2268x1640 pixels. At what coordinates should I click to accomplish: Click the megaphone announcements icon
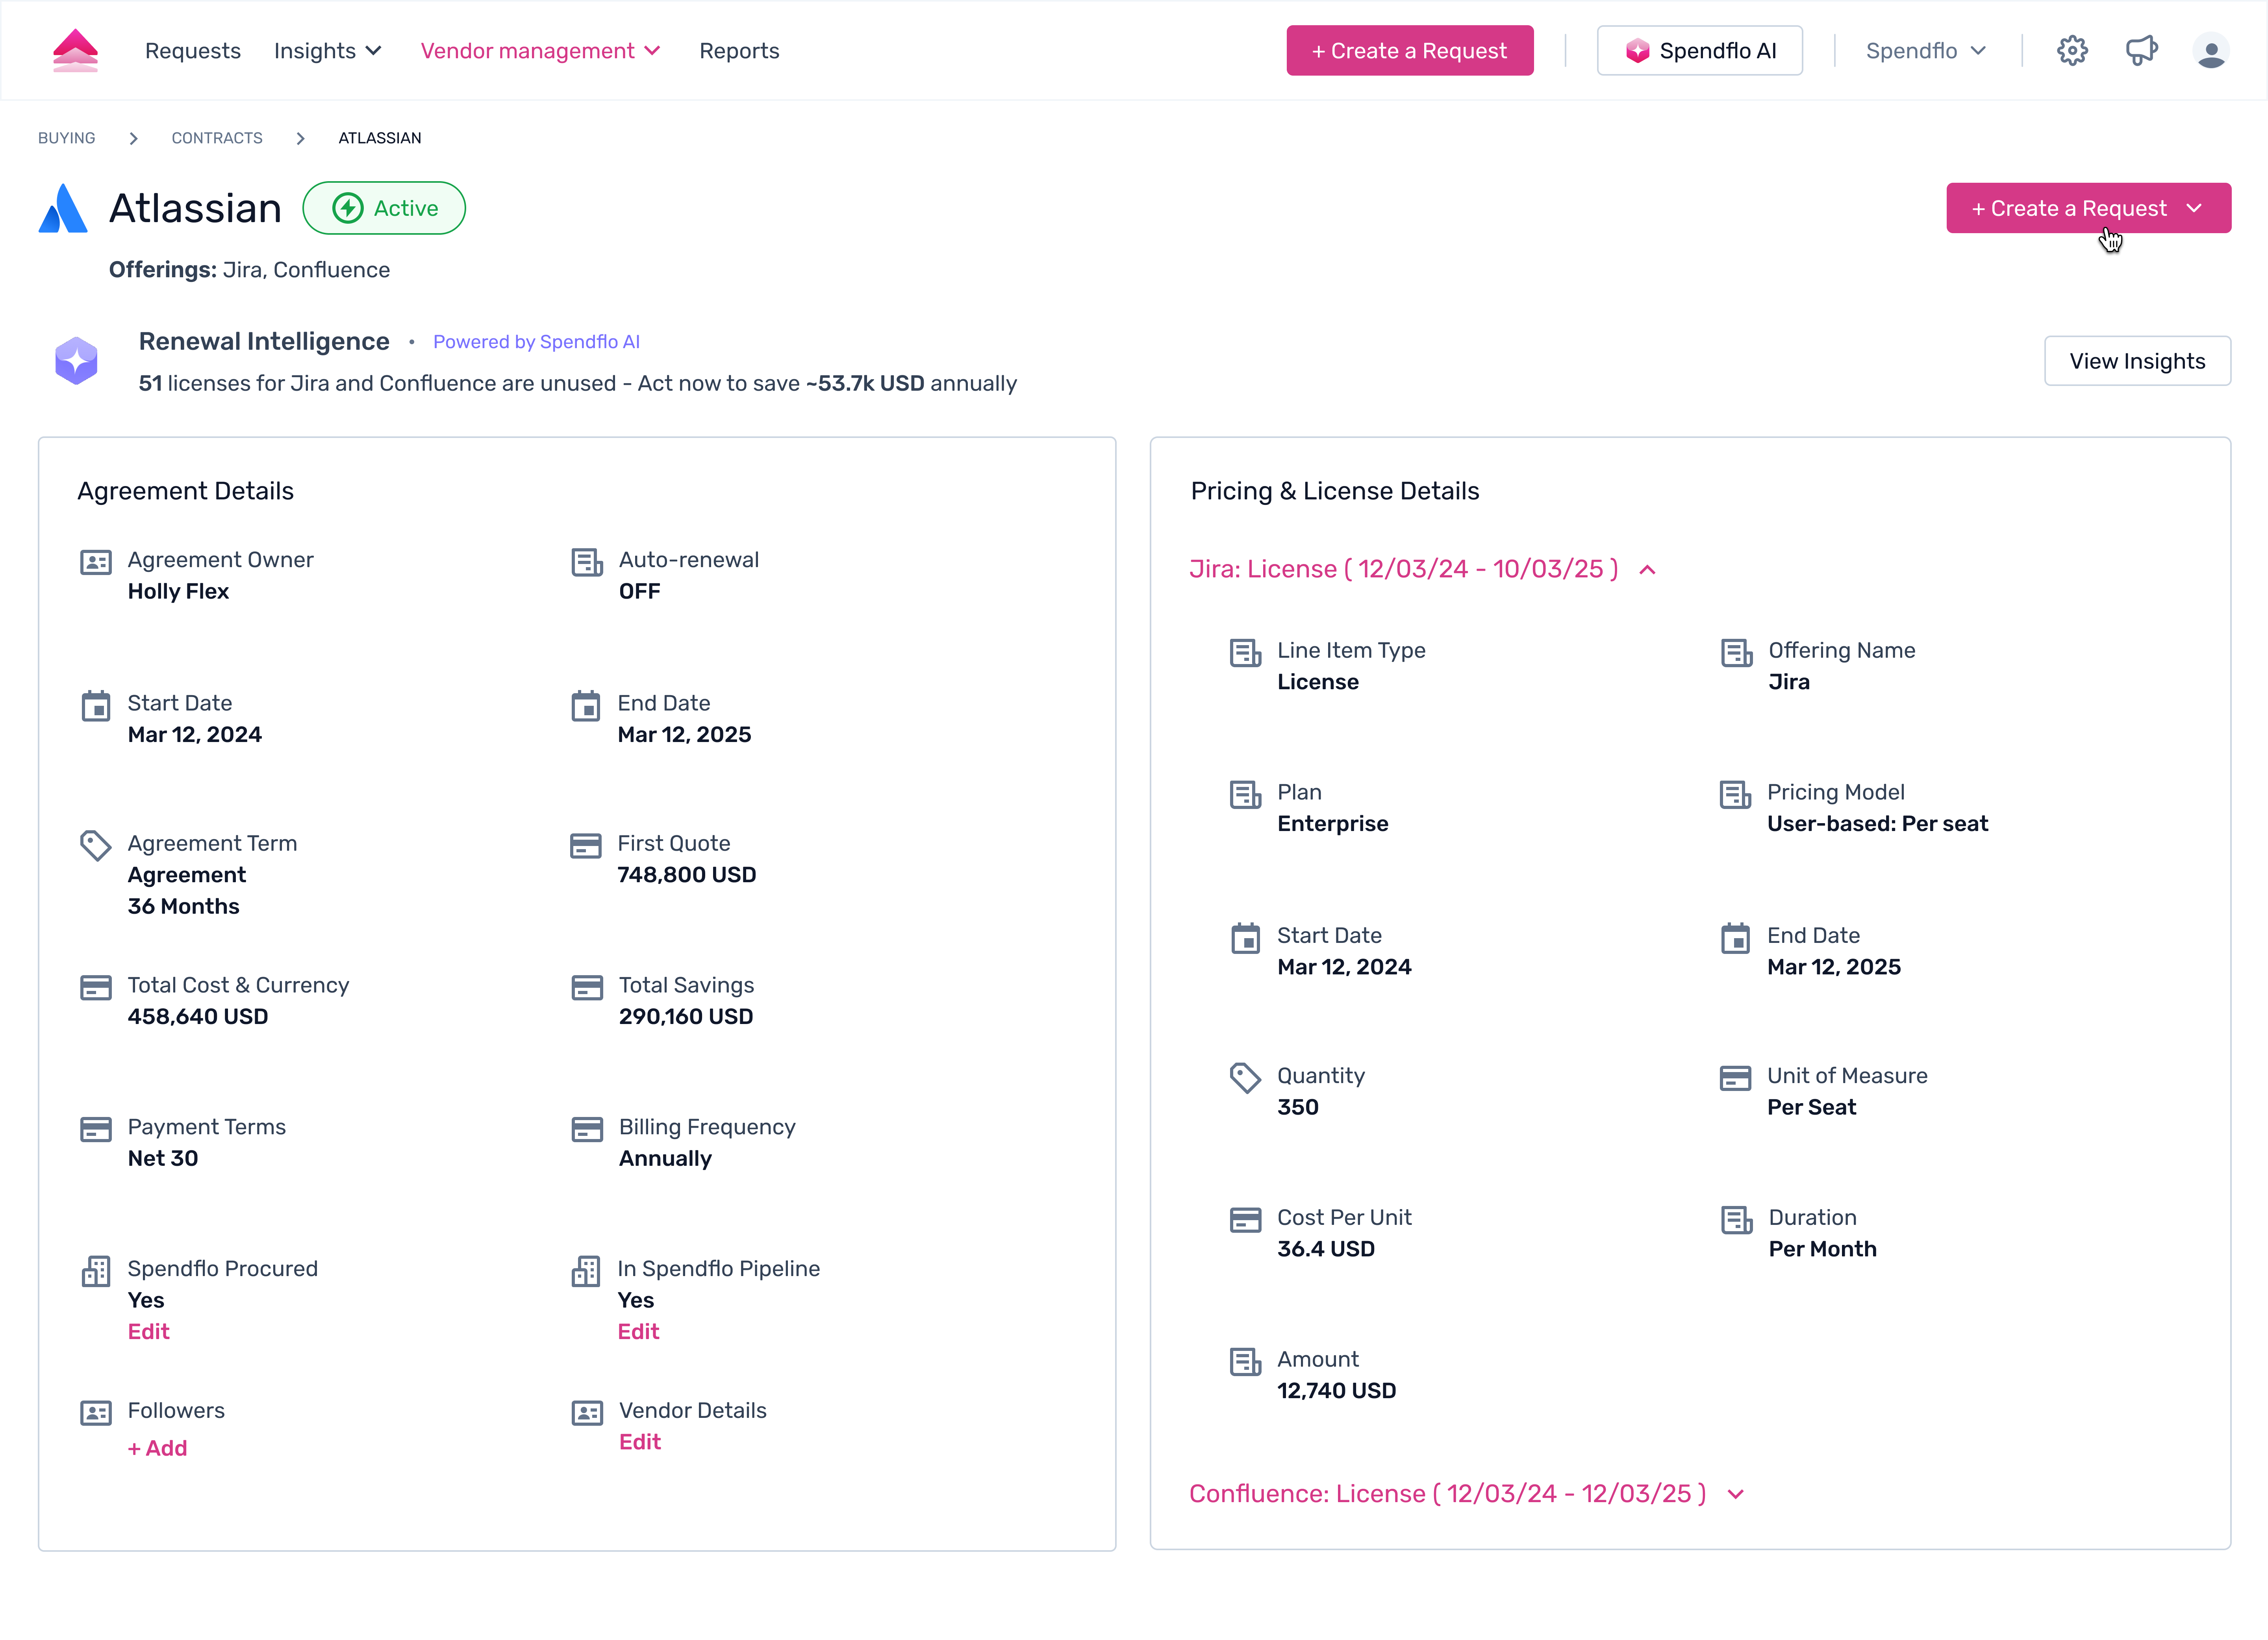[2141, 50]
